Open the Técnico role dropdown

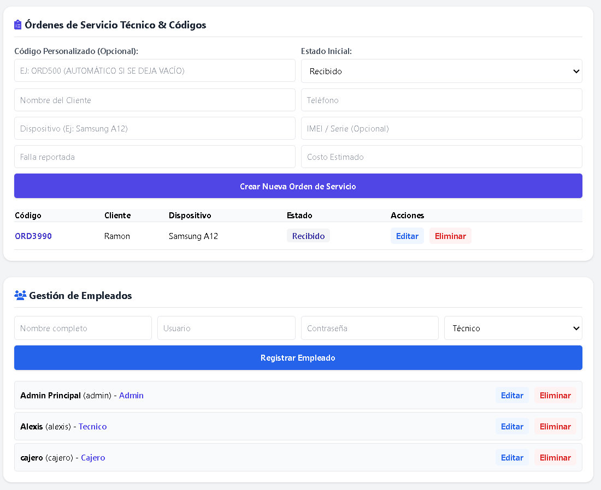tap(513, 328)
